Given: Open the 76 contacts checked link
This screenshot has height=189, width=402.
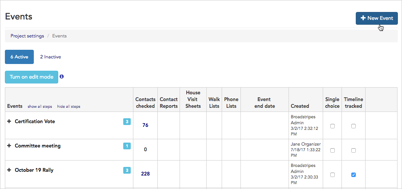Looking at the screenshot, I should click(145, 125).
